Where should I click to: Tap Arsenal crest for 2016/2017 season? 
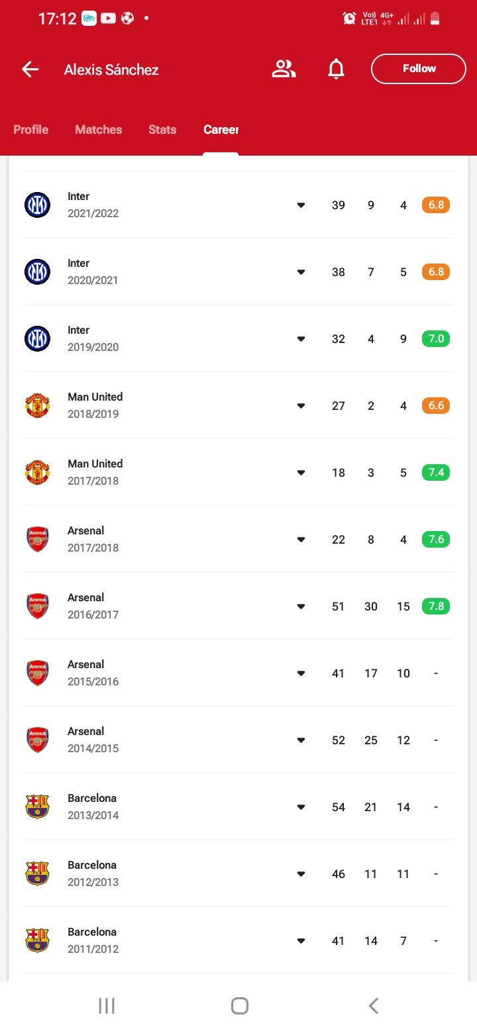37,606
